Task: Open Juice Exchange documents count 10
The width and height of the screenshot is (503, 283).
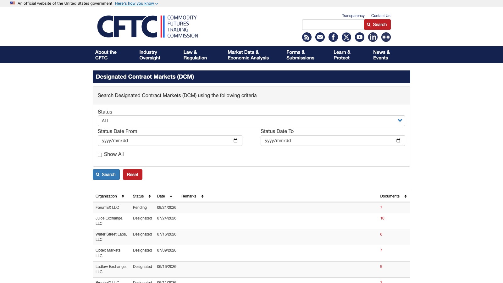Action: point(382,218)
